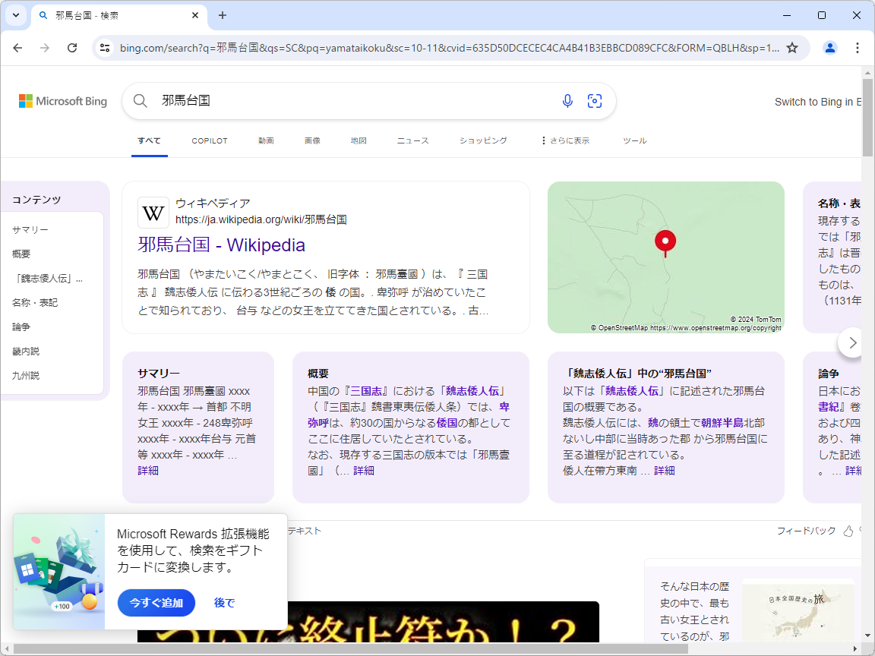Click the Chrome three-dot menu
The height and width of the screenshot is (656, 875).
coord(858,47)
